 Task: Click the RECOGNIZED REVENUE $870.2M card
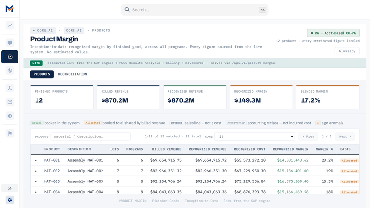click(x=194, y=97)
